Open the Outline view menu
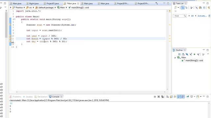211x118 pixels. (208, 54)
